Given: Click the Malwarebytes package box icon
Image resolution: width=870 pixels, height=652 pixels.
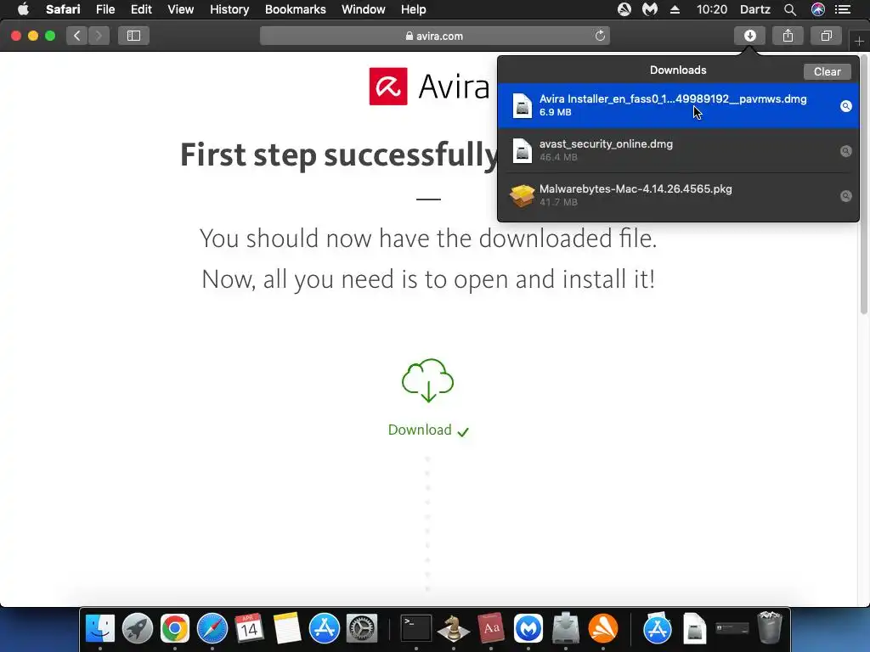Looking at the screenshot, I should point(523,195).
